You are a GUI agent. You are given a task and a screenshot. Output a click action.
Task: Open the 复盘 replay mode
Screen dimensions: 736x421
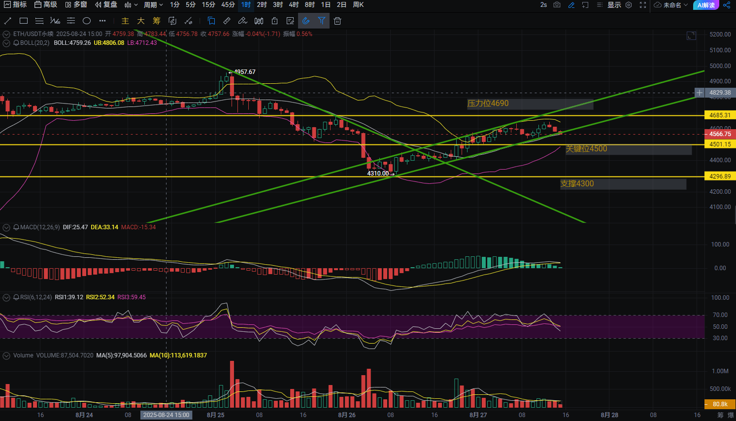106,4
